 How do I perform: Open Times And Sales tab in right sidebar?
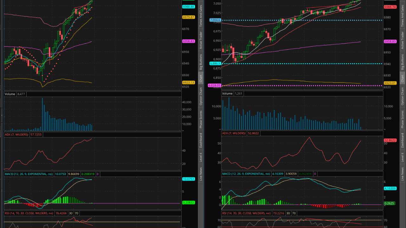coord(403,16)
